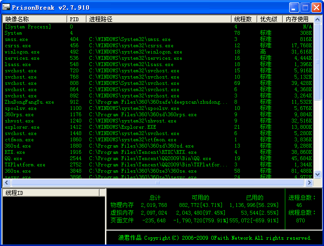Select the csrss.exe process
The width and height of the screenshot is (324, 246).
click(158, 45)
